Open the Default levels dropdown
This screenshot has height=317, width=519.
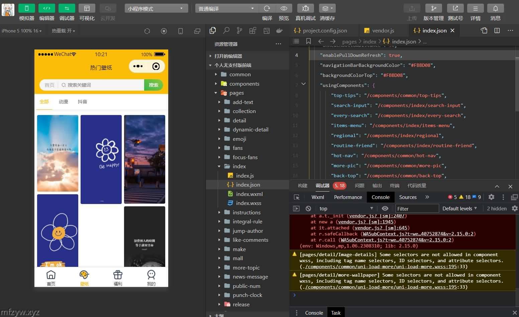coord(459,209)
